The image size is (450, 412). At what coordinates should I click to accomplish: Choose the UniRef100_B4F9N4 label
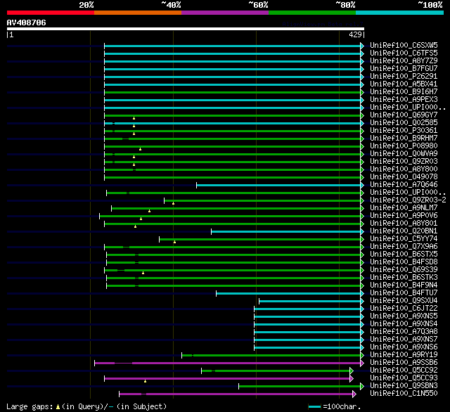[x=404, y=285]
